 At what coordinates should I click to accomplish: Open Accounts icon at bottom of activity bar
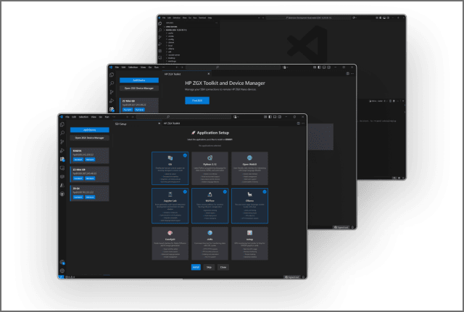coord(63,263)
